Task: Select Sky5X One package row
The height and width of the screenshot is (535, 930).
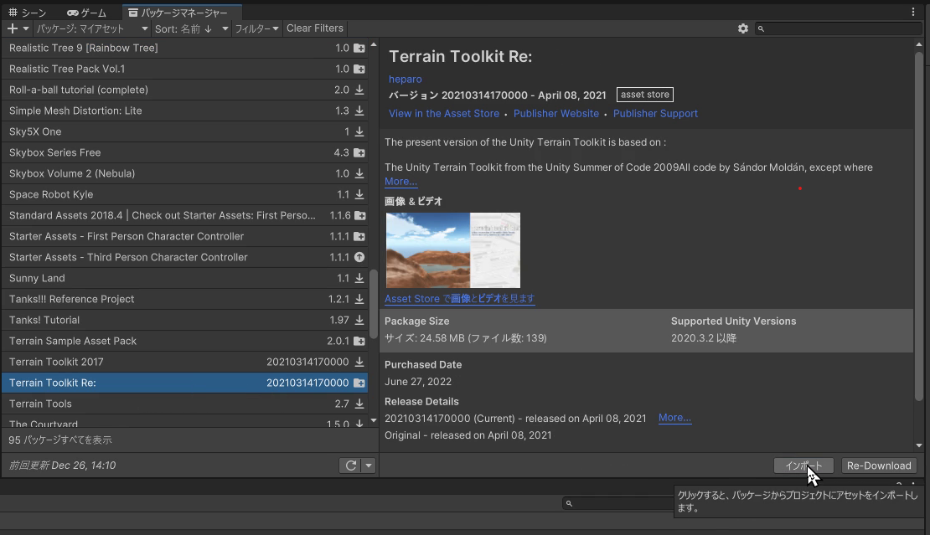Action: (184, 131)
